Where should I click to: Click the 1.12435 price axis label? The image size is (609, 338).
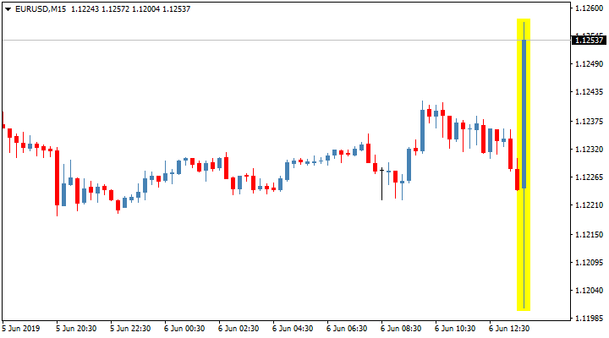tap(590, 92)
